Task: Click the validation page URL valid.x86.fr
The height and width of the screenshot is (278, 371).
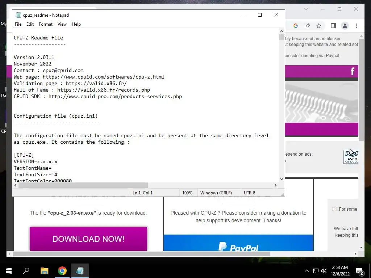Action: point(96,84)
